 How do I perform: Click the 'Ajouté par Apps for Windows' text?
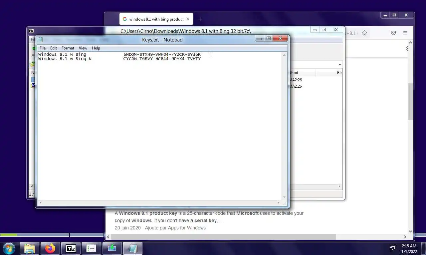click(175, 228)
